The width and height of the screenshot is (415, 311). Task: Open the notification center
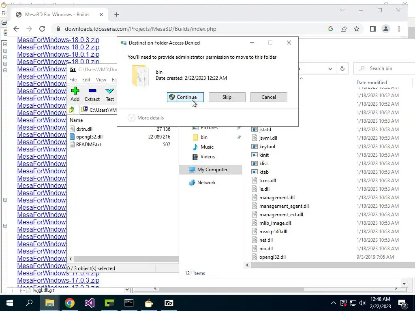point(402,303)
